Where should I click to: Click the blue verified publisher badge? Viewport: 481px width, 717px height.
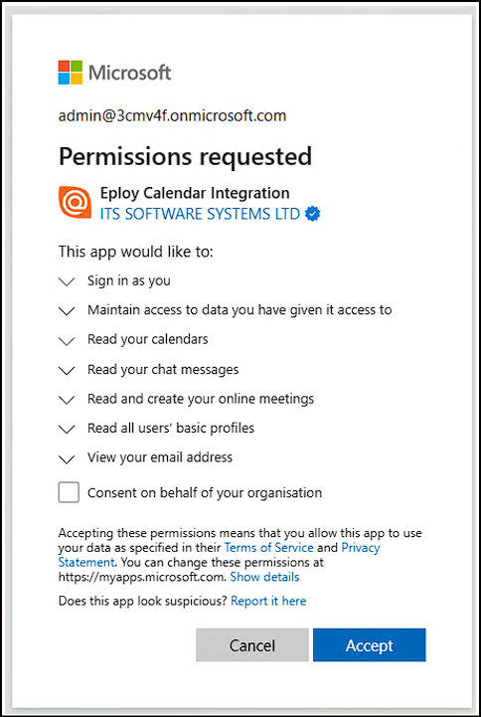(312, 214)
